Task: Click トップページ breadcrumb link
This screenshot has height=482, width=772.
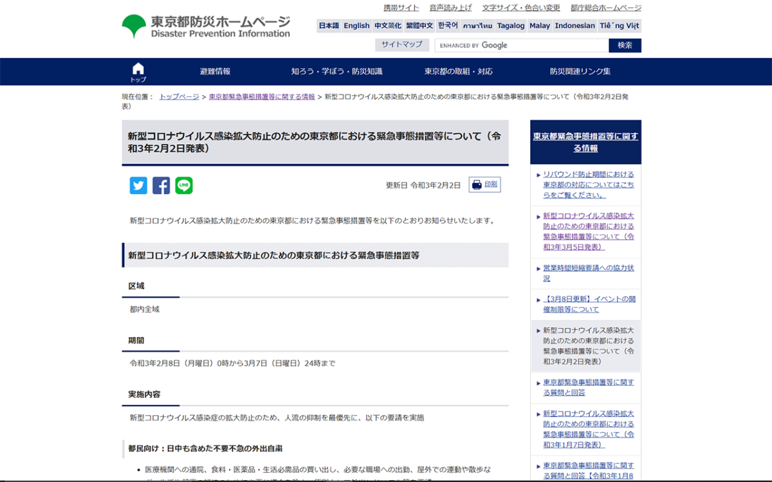Action: point(179,96)
